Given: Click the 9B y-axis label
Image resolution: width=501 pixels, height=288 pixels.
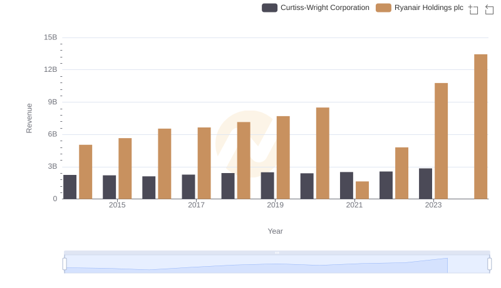Looking at the screenshot, I should 53,102.
